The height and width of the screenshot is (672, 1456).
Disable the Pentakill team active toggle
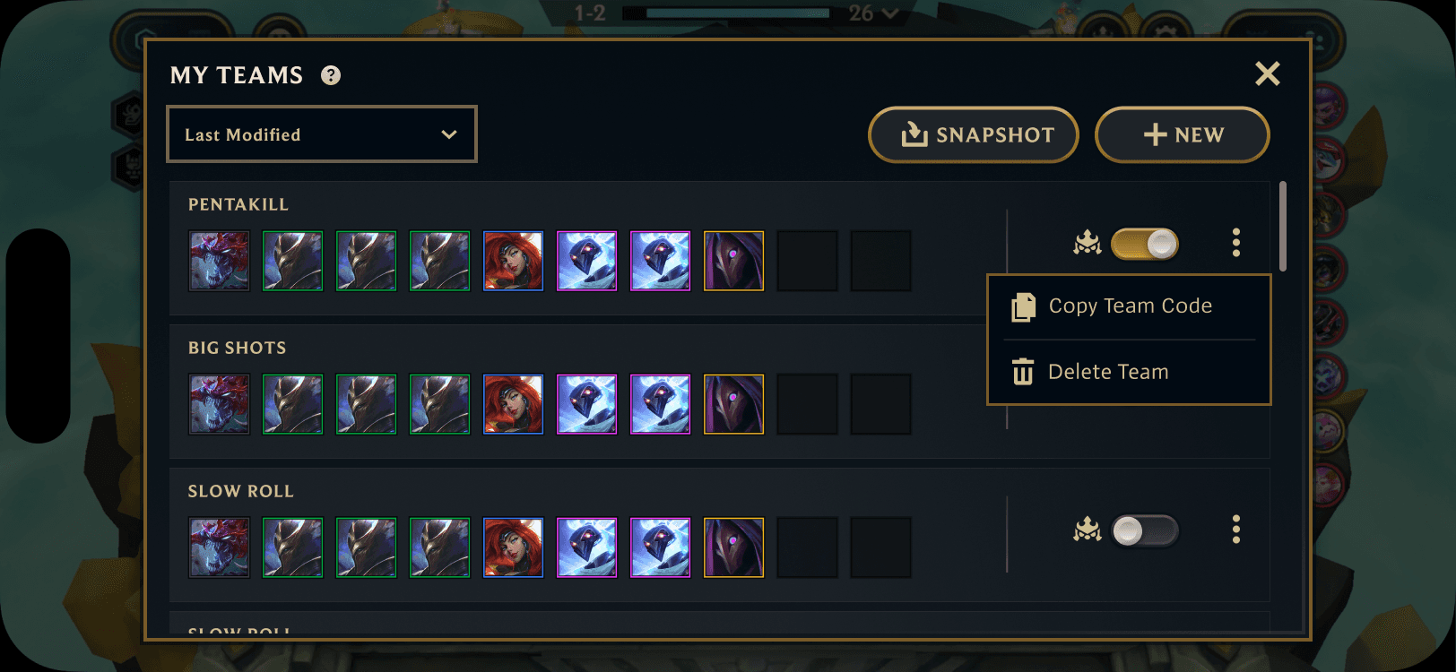pos(1145,244)
